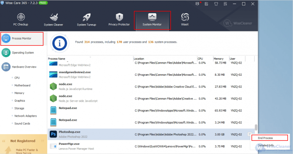Sort by CPU column header
This screenshot has height=154, width=293.
(200, 59)
